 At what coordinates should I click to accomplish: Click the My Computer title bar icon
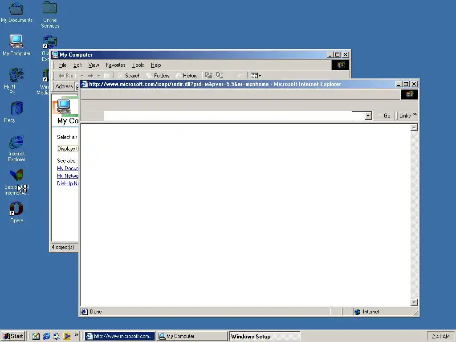click(55, 55)
